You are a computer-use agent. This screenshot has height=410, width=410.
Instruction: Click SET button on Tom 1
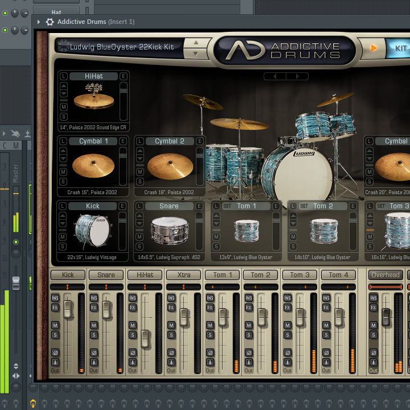click(x=227, y=206)
